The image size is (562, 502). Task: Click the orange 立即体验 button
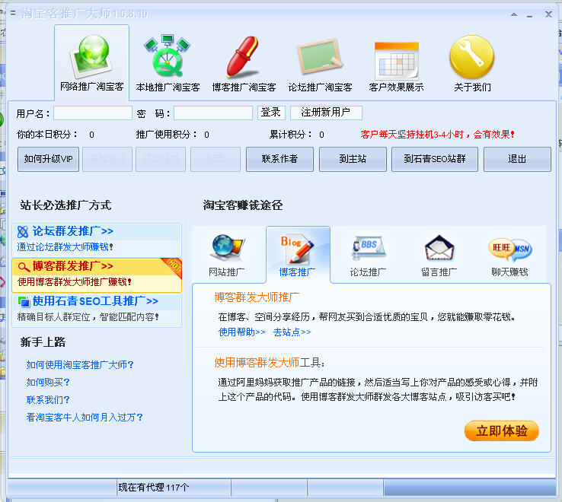501,431
